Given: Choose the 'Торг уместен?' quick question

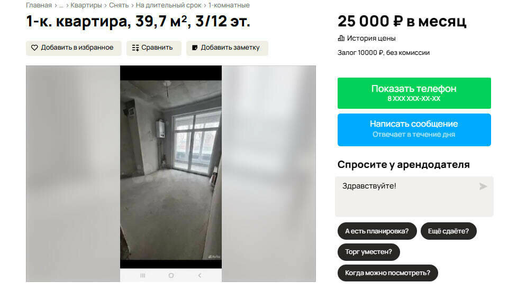Looking at the screenshot, I should (368, 252).
